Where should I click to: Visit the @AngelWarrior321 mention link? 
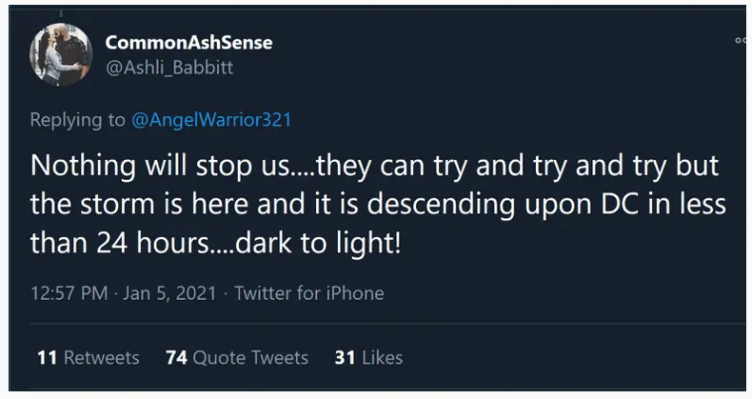click(210, 120)
